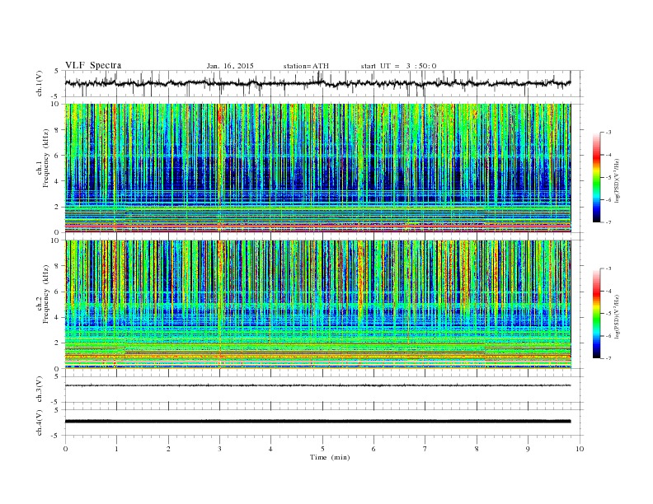Click the "7" tick on the Time axis
Screen dimensions: 653x504
pos(425,449)
